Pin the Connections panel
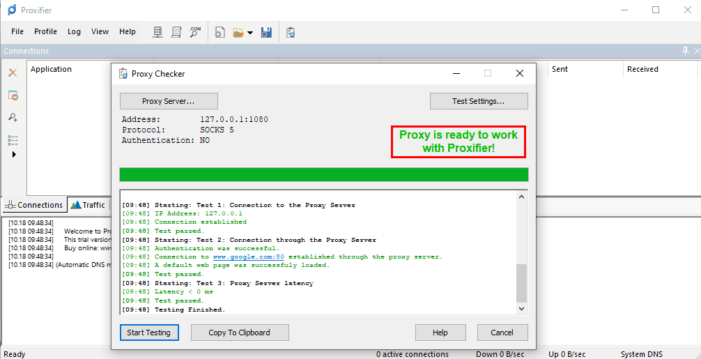The image size is (701, 359). click(x=686, y=51)
